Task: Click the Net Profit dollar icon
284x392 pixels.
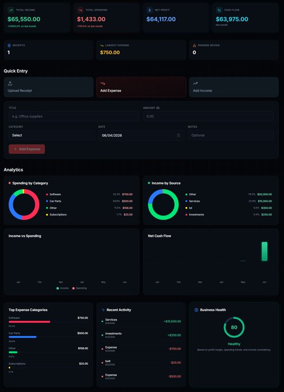Action: coord(149,10)
